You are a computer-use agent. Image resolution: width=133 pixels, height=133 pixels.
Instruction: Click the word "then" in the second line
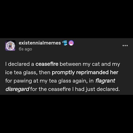point(45,73)
